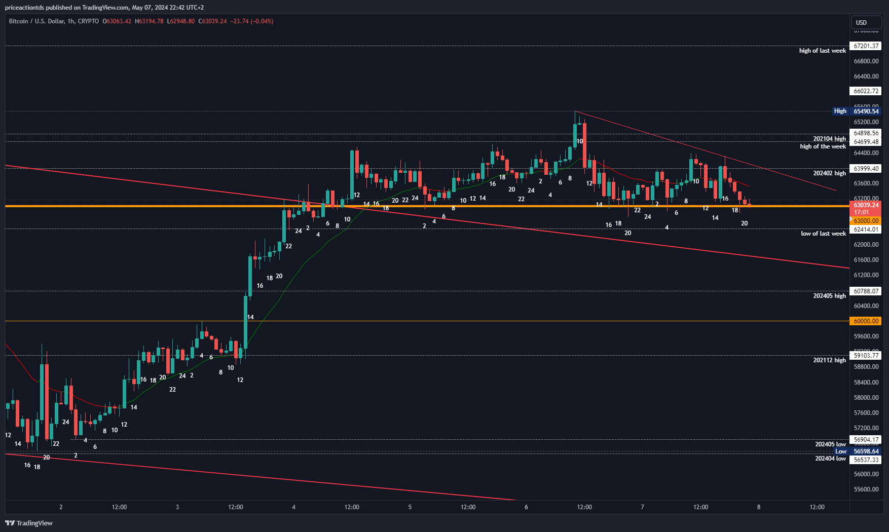The height and width of the screenshot is (532, 889).
Task: Click the High 65490.54 price tag
Action: pyautogui.click(x=857, y=111)
